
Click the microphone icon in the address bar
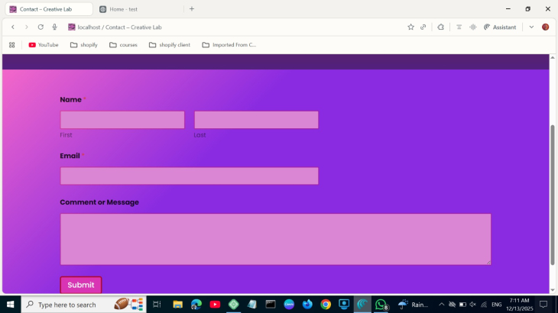[55, 27]
